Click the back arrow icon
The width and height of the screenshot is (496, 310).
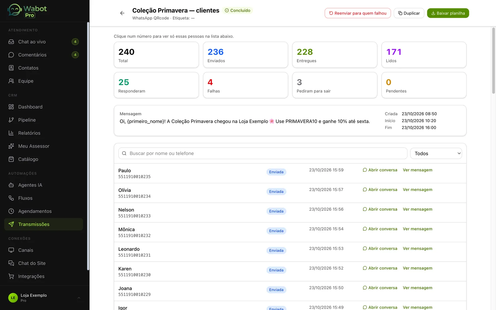click(122, 13)
